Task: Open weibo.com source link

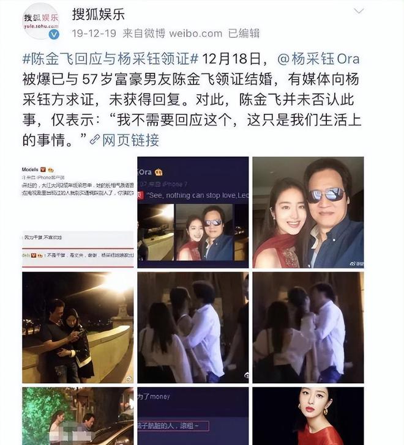Action: [195, 34]
